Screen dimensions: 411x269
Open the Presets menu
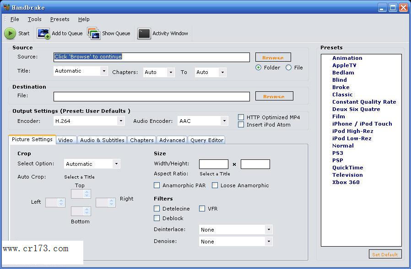(x=60, y=19)
